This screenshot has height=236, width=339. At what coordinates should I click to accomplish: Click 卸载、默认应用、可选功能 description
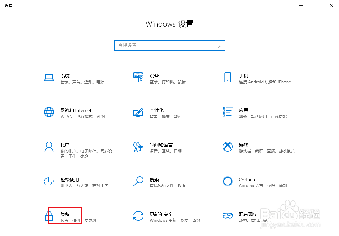(x=263, y=117)
